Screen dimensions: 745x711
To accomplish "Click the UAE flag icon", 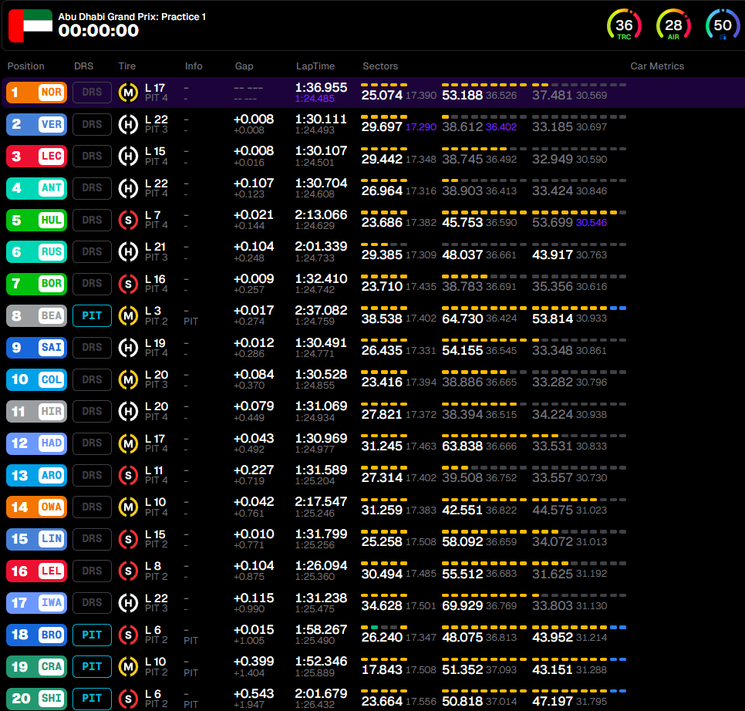I will 30,25.
